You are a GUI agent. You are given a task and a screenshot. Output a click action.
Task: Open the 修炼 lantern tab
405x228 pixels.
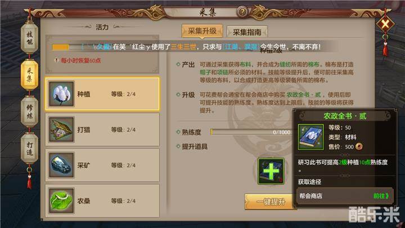point(29,111)
